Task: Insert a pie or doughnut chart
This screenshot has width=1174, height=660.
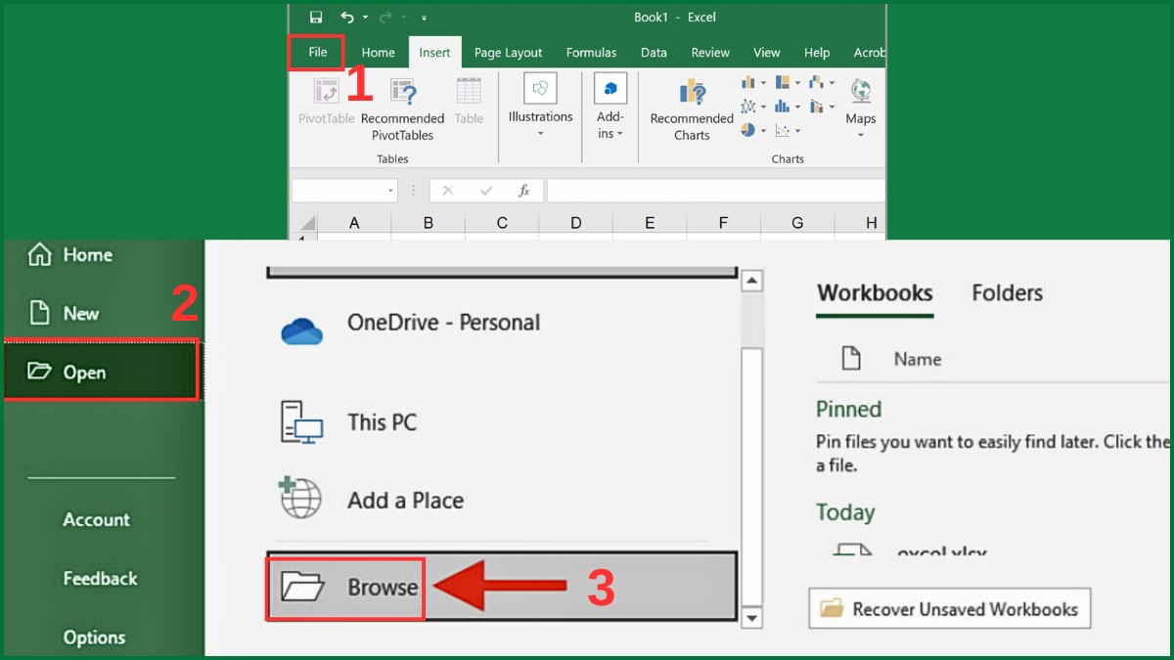Action: point(748,130)
